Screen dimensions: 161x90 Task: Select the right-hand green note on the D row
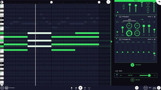[x=87, y=33]
